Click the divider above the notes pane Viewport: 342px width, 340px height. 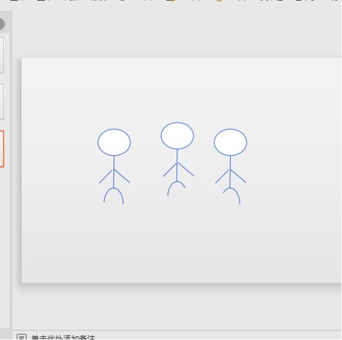pos(177,330)
